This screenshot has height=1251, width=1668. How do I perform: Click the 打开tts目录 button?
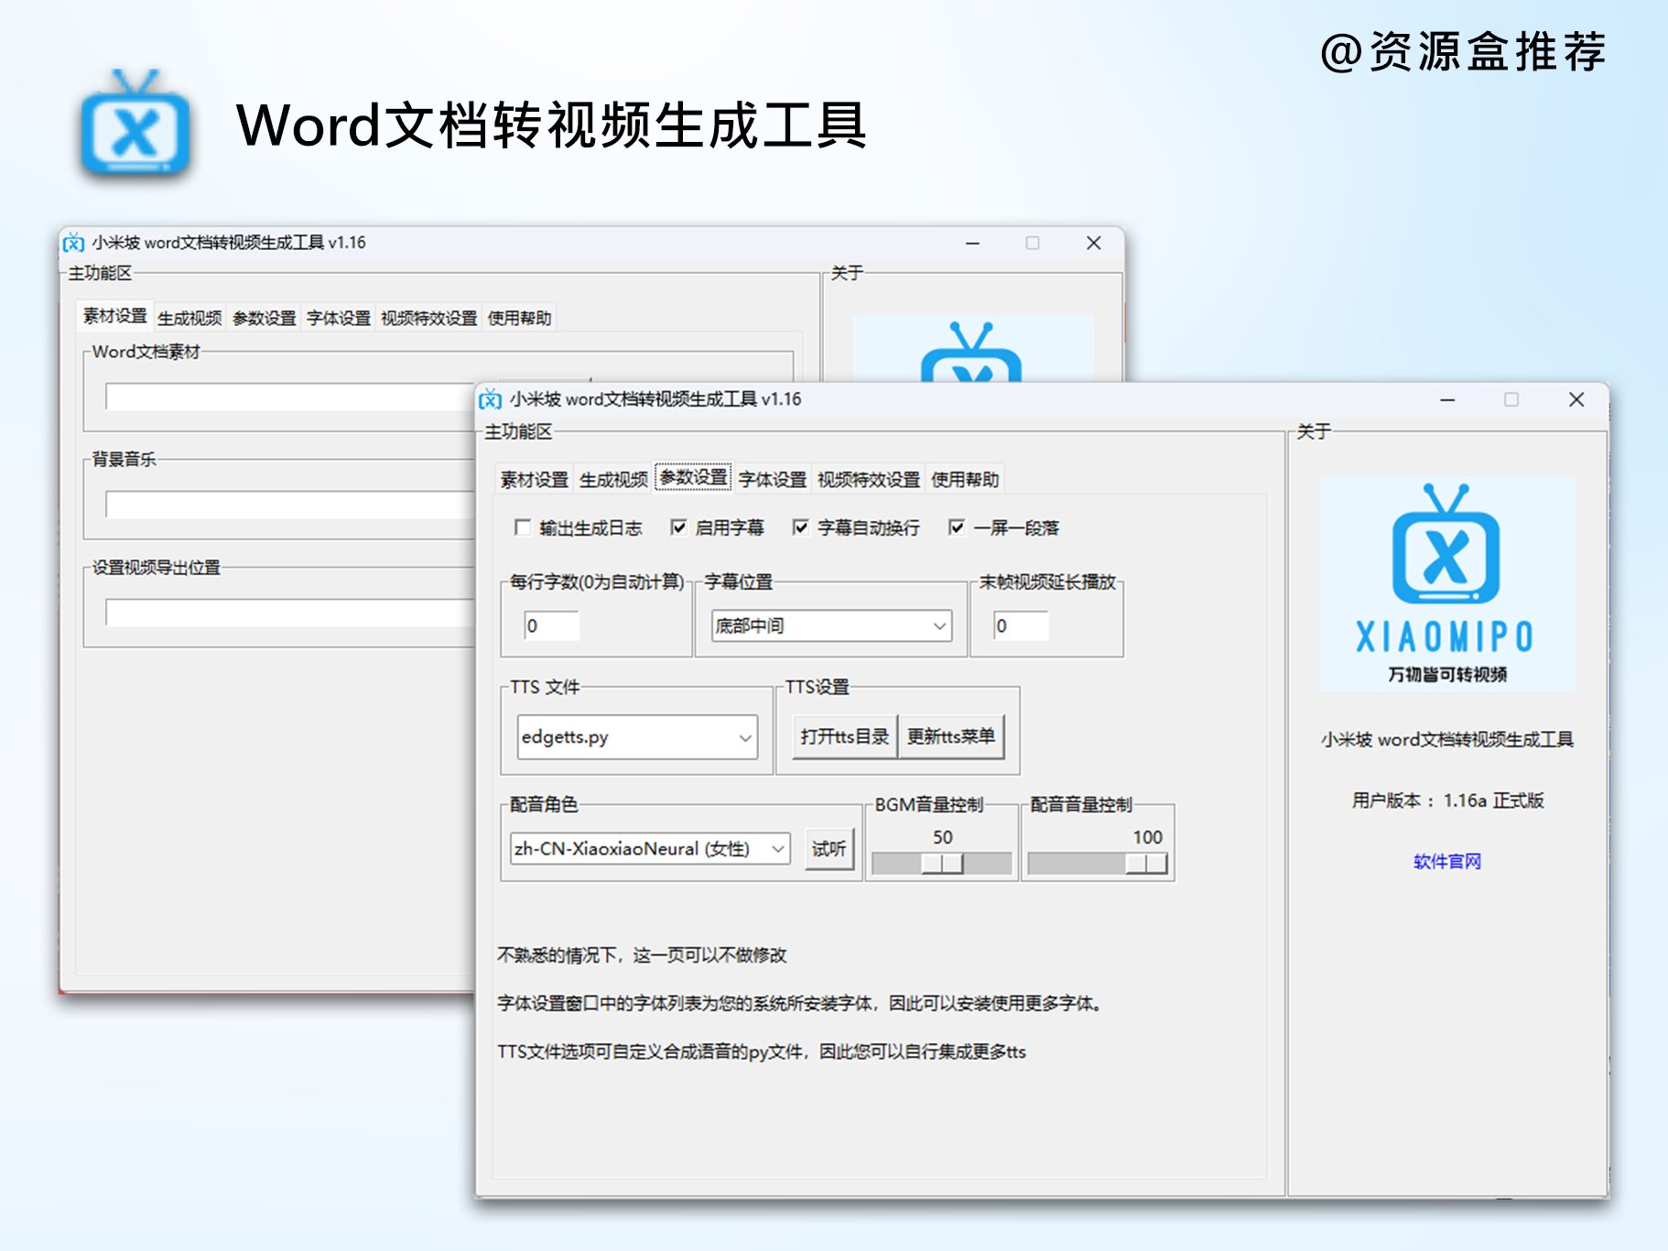tap(844, 737)
